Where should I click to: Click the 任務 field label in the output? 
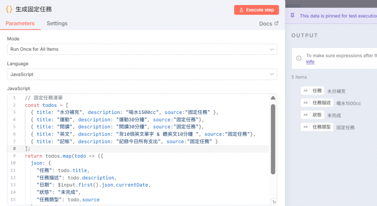(x=317, y=91)
